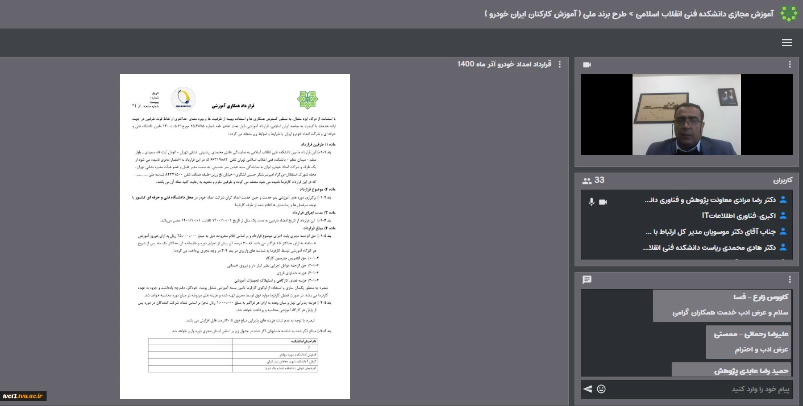Click the avatar icon of دکتر موسویان

pos(783,232)
